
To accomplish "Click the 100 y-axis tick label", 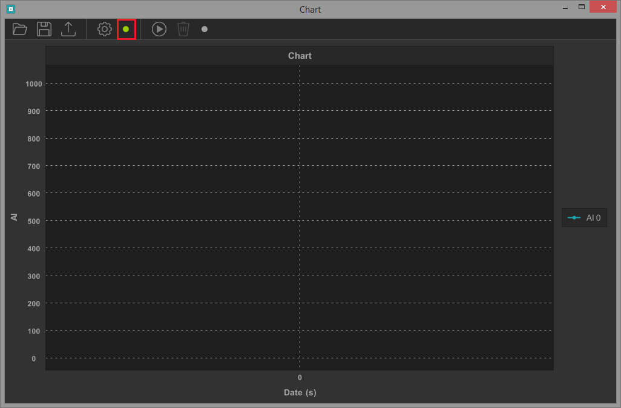I will click(x=34, y=331).
